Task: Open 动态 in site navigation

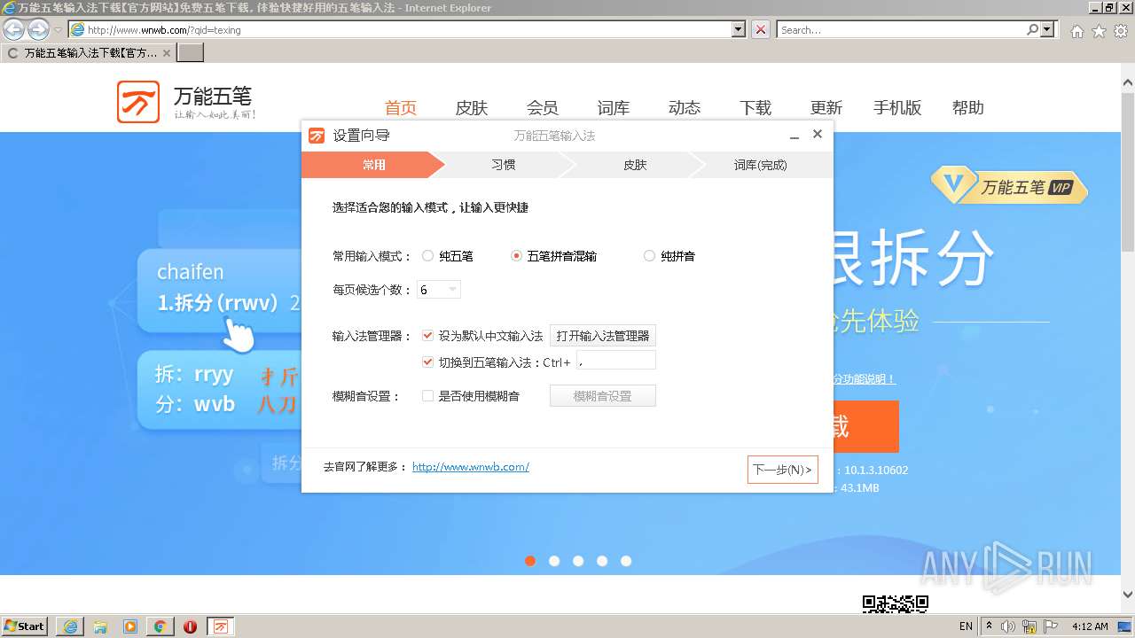Action: [685, 108]
